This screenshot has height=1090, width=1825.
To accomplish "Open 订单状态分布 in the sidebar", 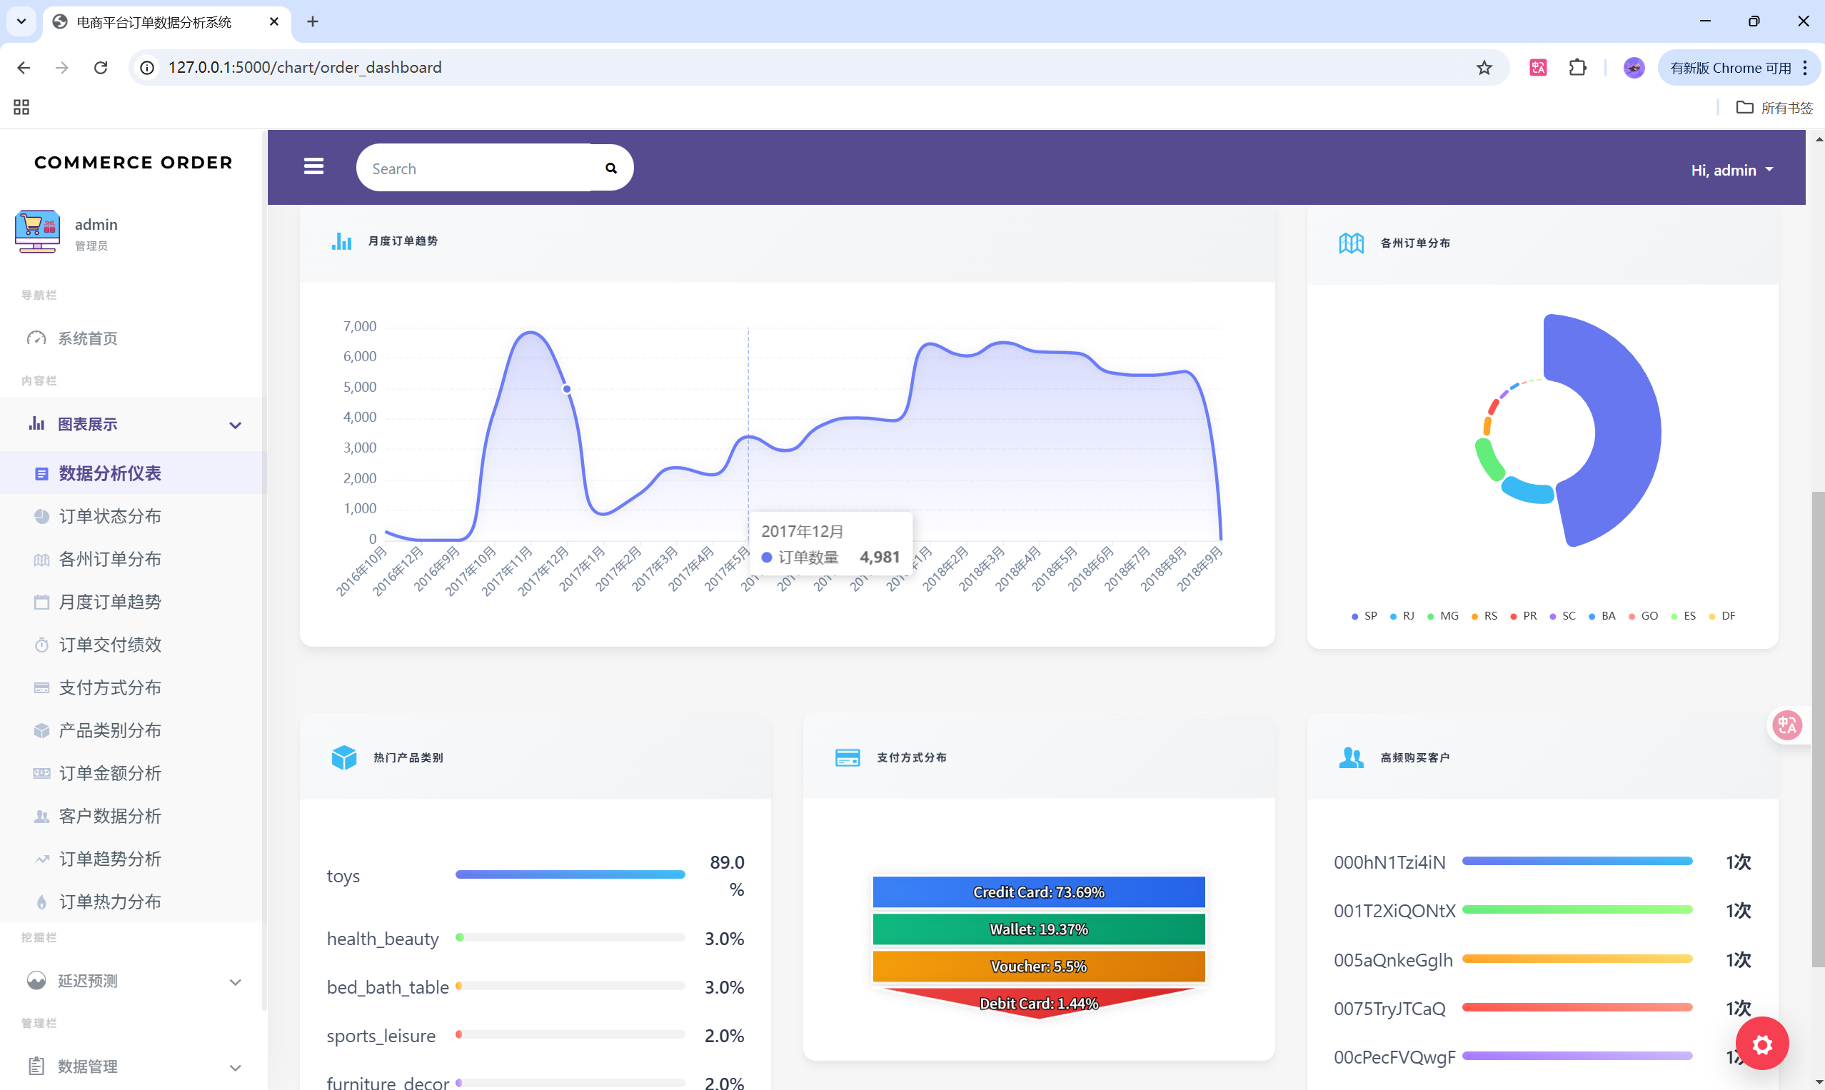I will (109, 516).
